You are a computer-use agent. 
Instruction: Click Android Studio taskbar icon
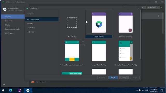coord(28,90)
